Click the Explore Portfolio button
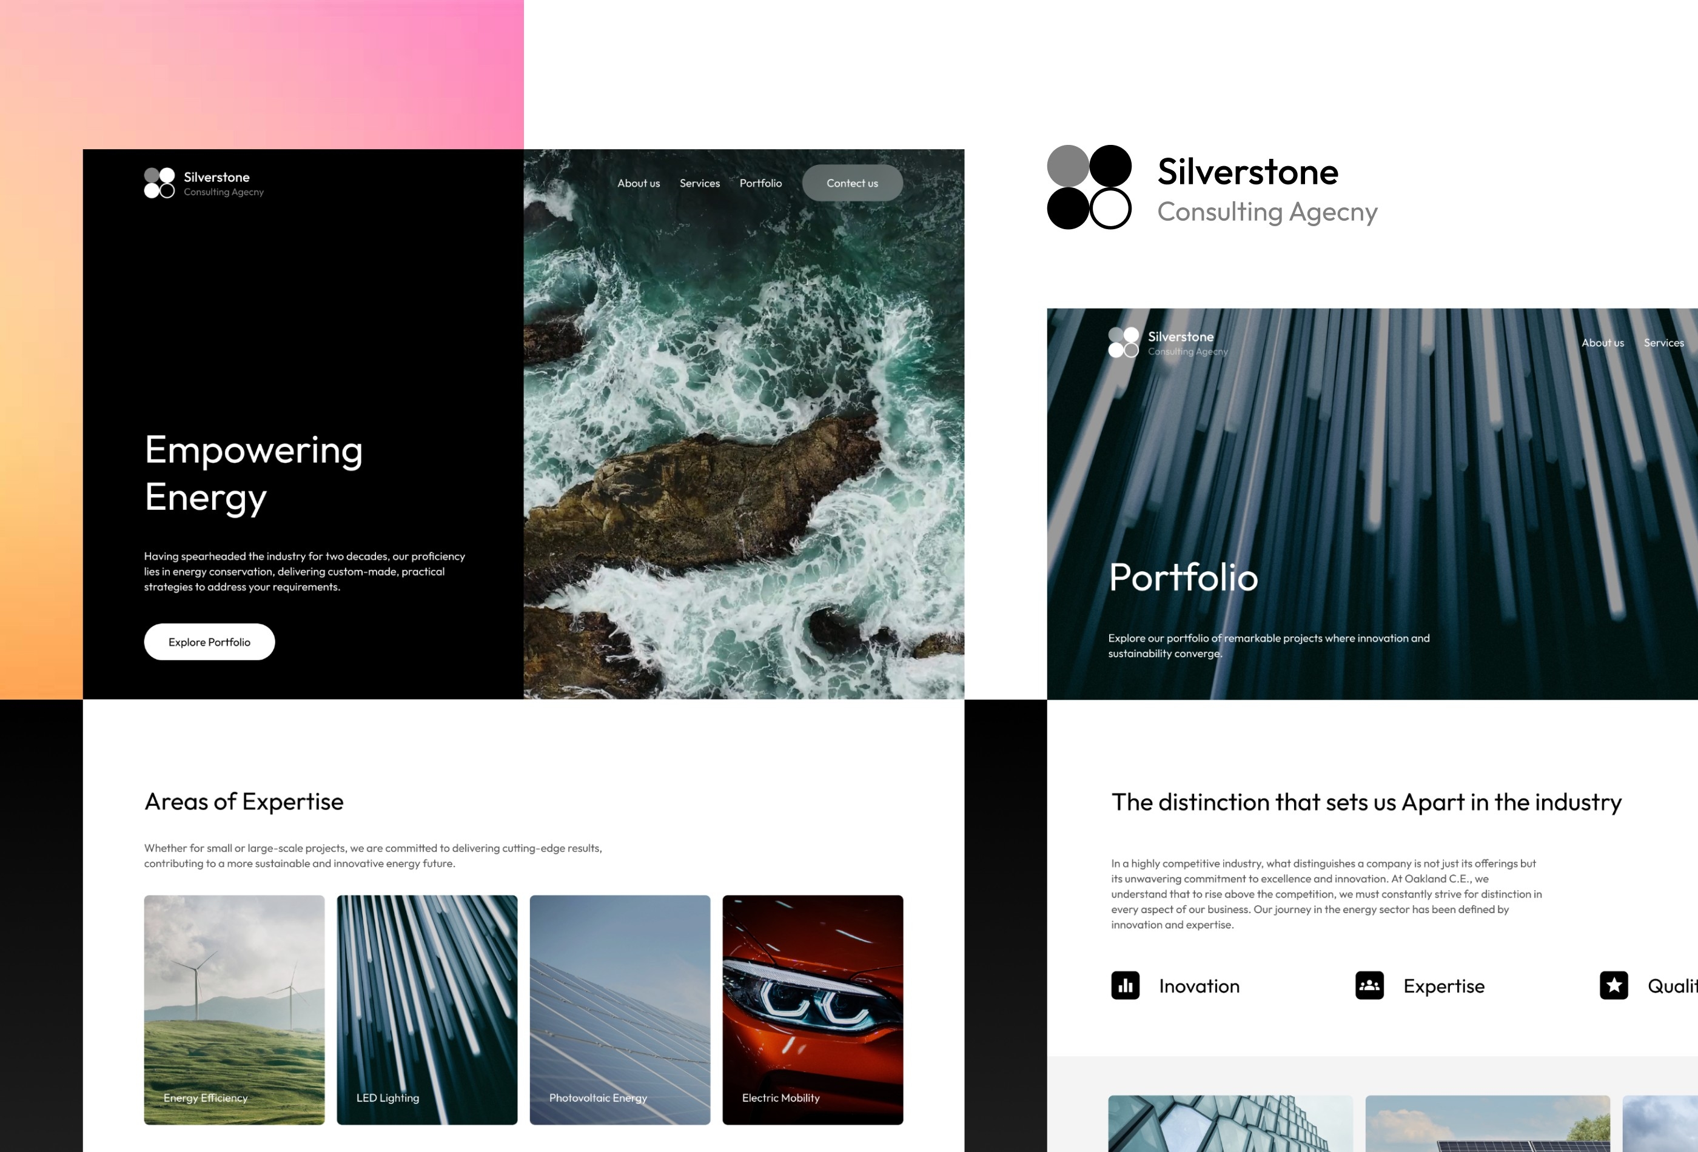 tap(208, 640)
